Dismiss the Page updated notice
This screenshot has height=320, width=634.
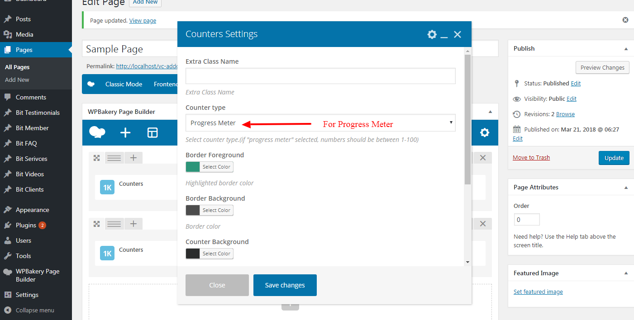625,20
